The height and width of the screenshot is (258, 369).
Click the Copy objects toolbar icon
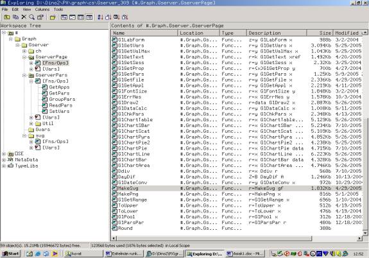point(15,17)
